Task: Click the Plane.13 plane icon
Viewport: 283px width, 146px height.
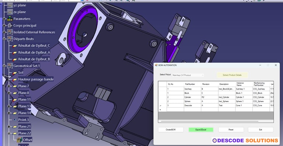Action: click(15, 106)
